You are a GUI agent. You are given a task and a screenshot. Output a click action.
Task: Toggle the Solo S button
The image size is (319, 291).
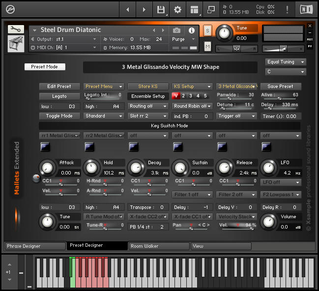(207, 31)
